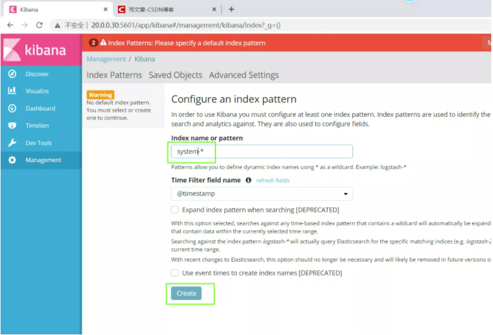The width and height of the screenshot is (493, 335).
Task: Enable Expand index pattern when searching checkbox
Action: click(x=175, y=210)
